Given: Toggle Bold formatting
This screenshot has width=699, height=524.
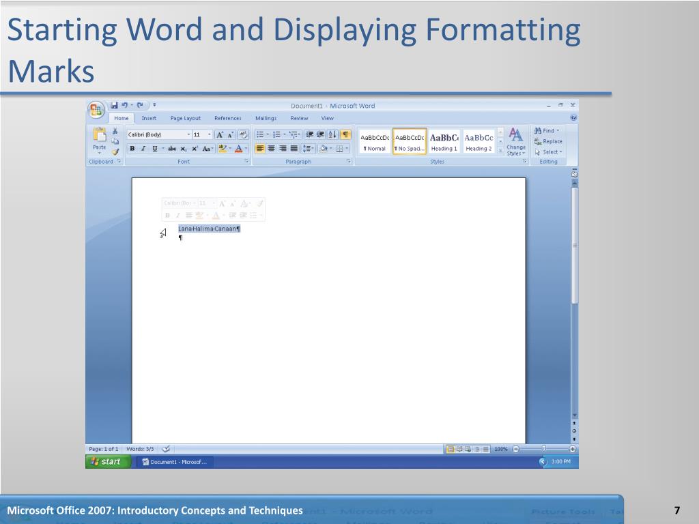Looking at the screenshot, I should click(132, 149).
